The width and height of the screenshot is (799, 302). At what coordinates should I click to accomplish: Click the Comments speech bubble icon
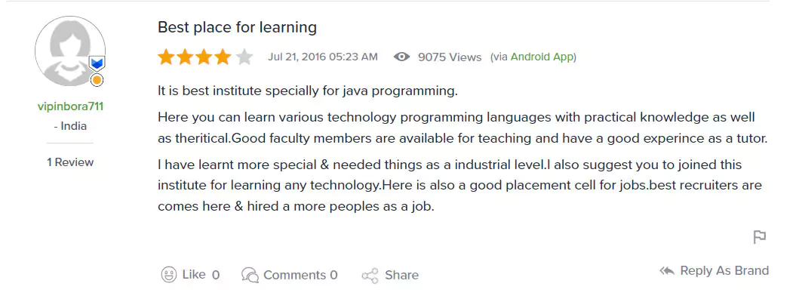pyautogui.click(x=250, y=275)
